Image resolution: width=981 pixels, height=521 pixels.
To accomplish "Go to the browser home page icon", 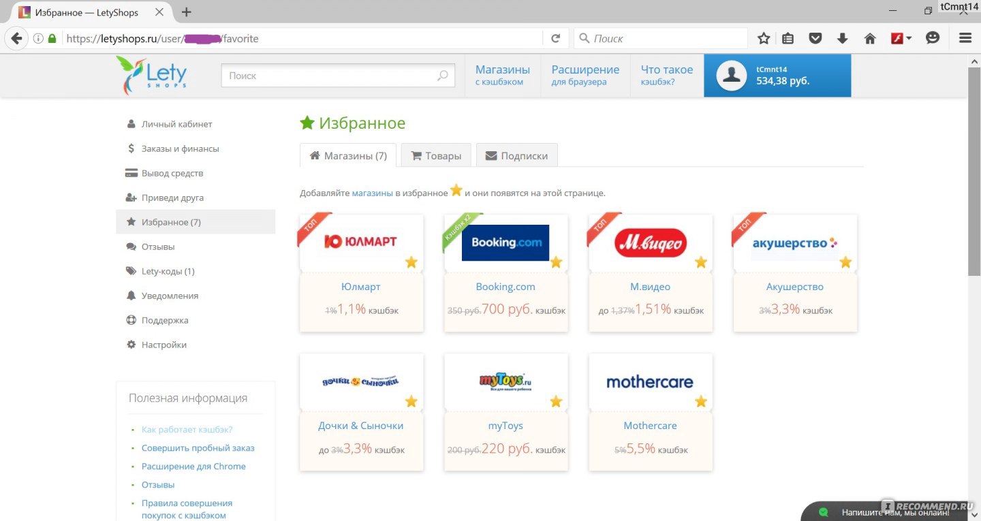I will [x=870, y=39].
